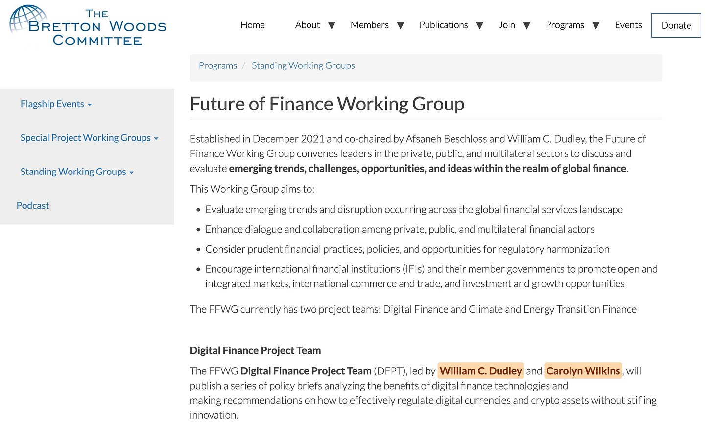Open the Home nav link

coord(253,25)
